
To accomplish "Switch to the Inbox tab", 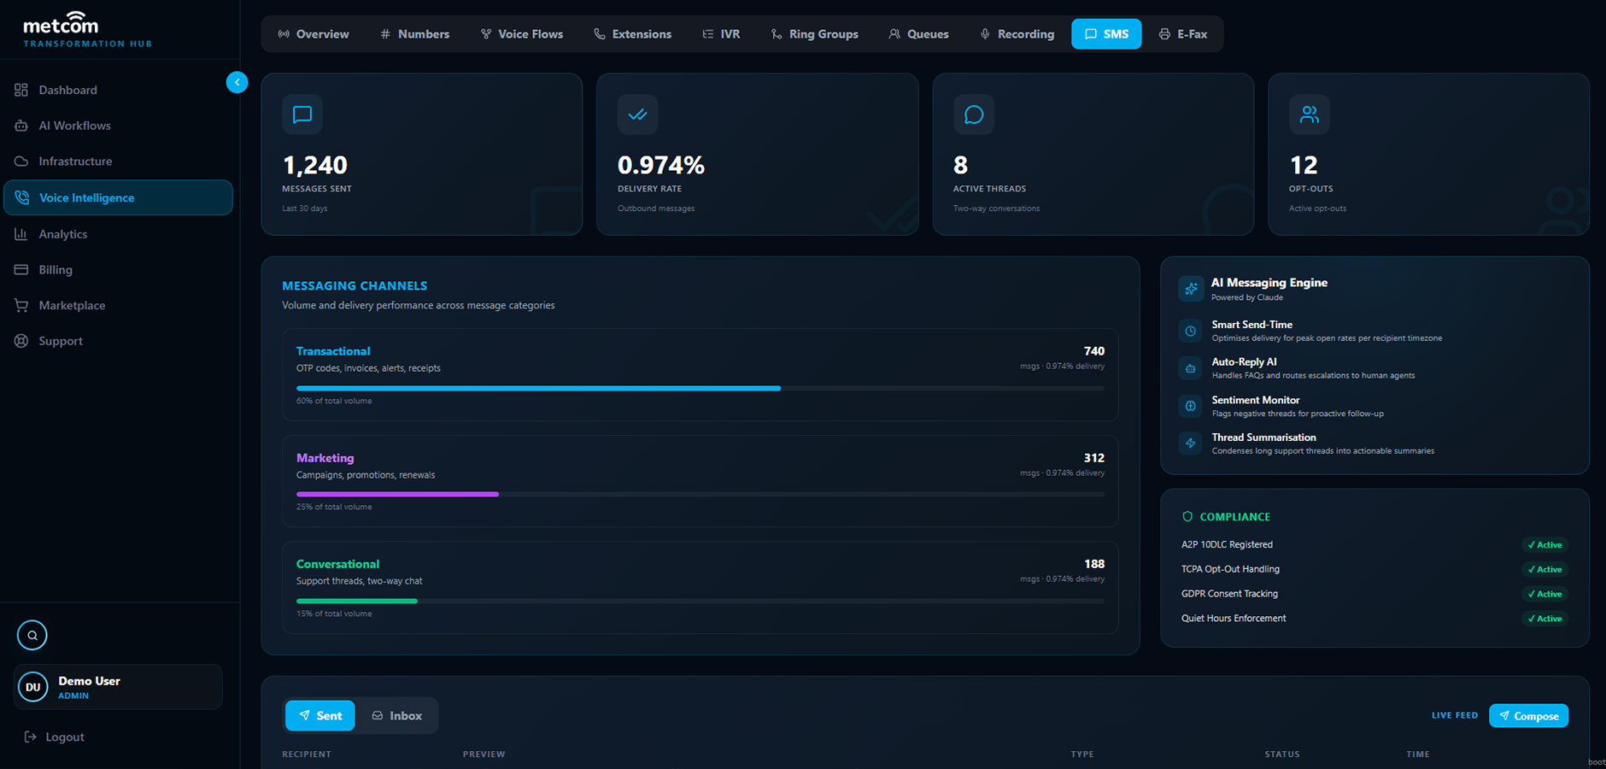I will (x=397, y=716).
